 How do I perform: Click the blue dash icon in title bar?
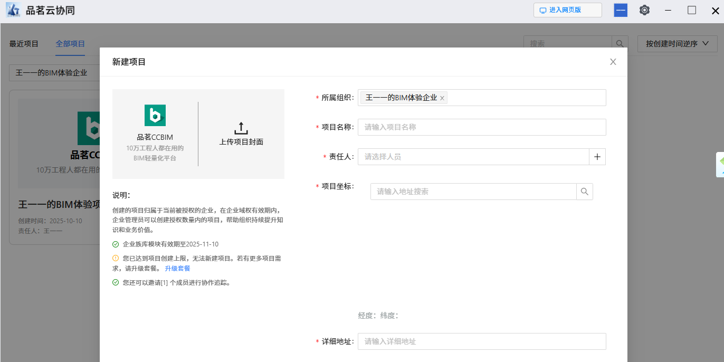[621, 10]
